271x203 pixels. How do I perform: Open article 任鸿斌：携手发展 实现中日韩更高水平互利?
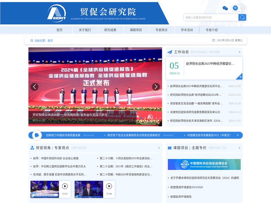[59, 174]
